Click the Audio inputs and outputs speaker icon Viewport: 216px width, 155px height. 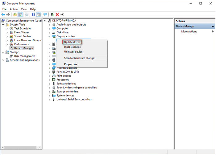[54, 24]
